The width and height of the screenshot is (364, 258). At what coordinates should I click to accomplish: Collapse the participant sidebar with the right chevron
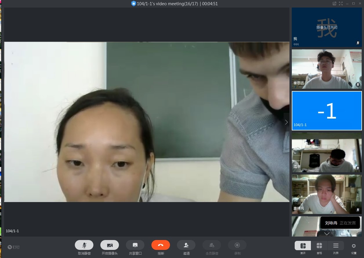click(x=286, y=122)
